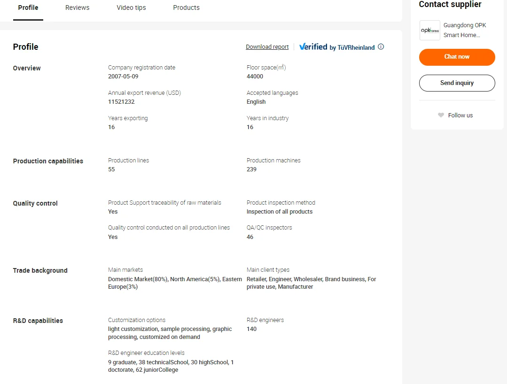This screenshot has width=507, height=384.
Task: Click the OPK supplier logo thumbnail
Action: click(430, 31)
